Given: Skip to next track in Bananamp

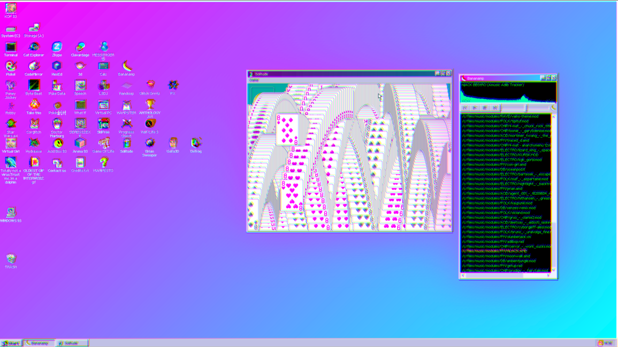Looking at the screenshot, I should pos(495,108).
